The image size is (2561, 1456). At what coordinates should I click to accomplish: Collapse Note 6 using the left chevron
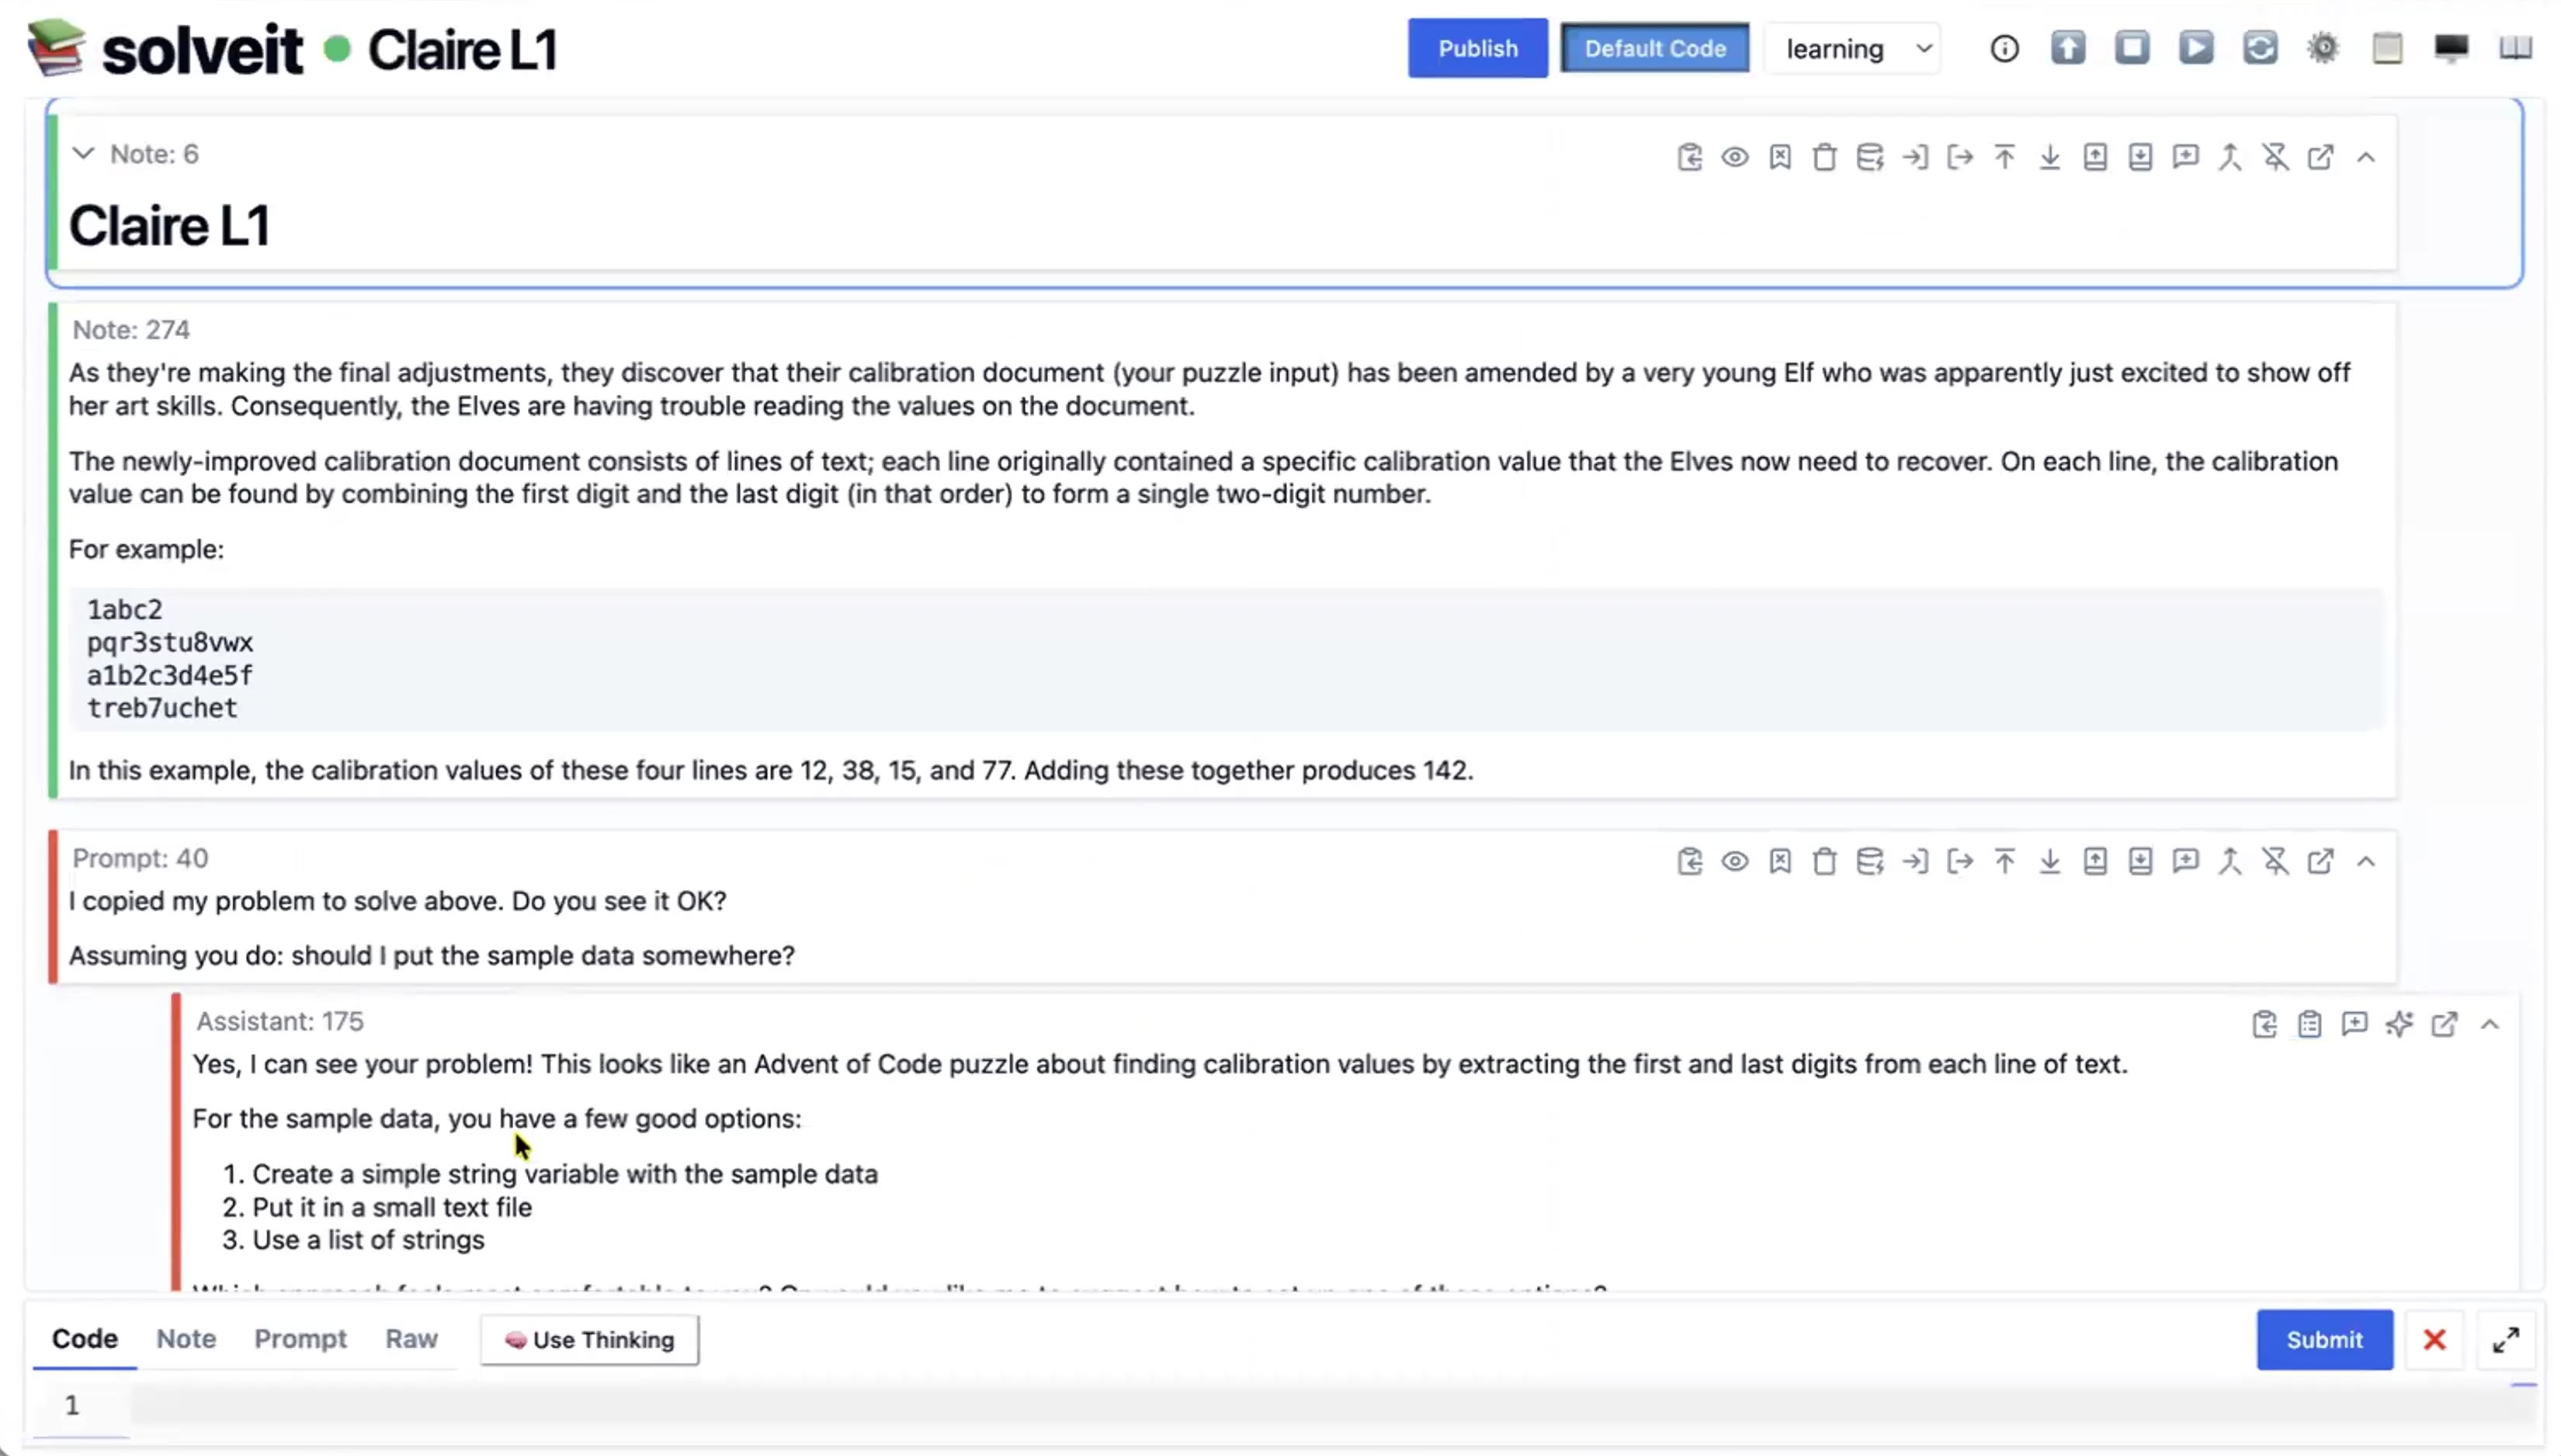point(84,154)
